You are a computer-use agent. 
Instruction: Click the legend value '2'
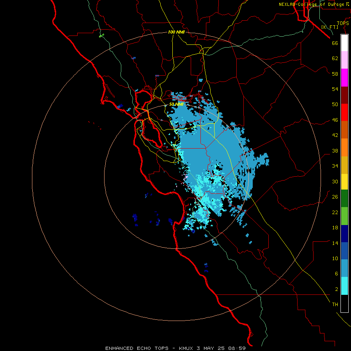[x=336, y=289]
